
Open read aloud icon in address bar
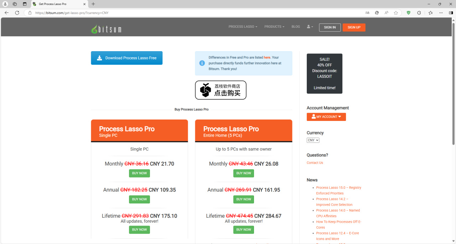coord(387,13)
